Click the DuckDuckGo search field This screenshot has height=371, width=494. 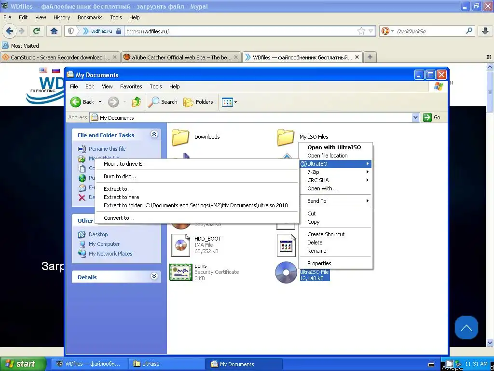430,31
